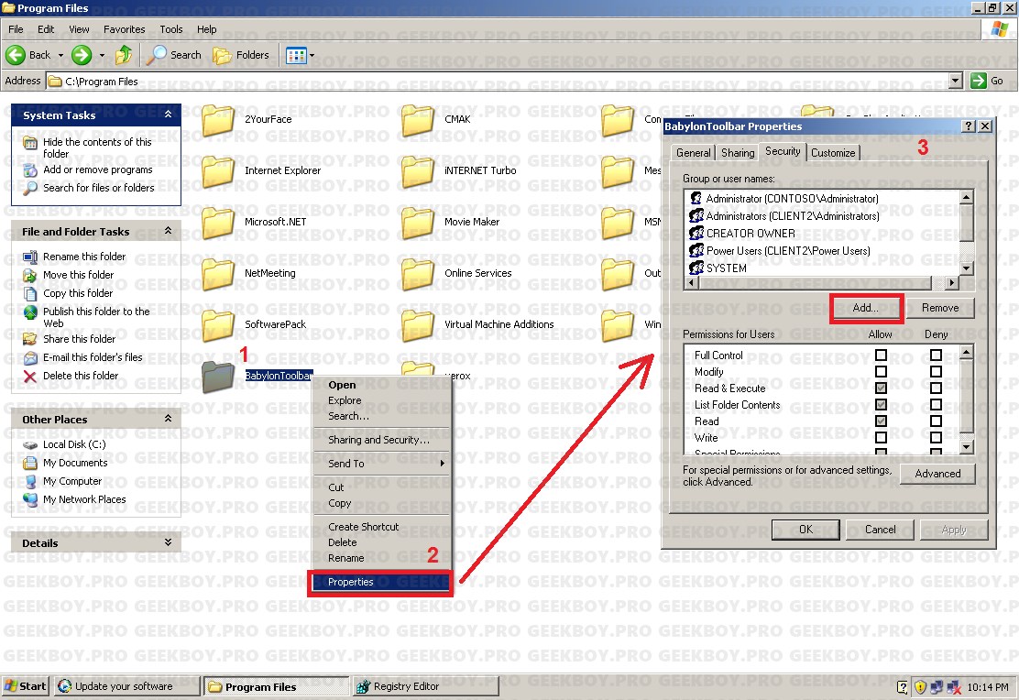
Task: Switch to the General tab
Action: click(x=694, y=153)
